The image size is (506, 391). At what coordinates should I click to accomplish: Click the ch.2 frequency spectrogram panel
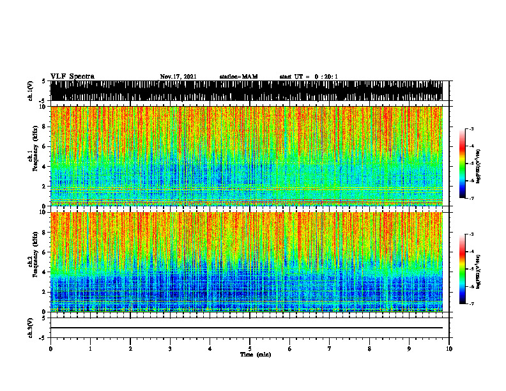pyautogui.click(x=247, y=262)
